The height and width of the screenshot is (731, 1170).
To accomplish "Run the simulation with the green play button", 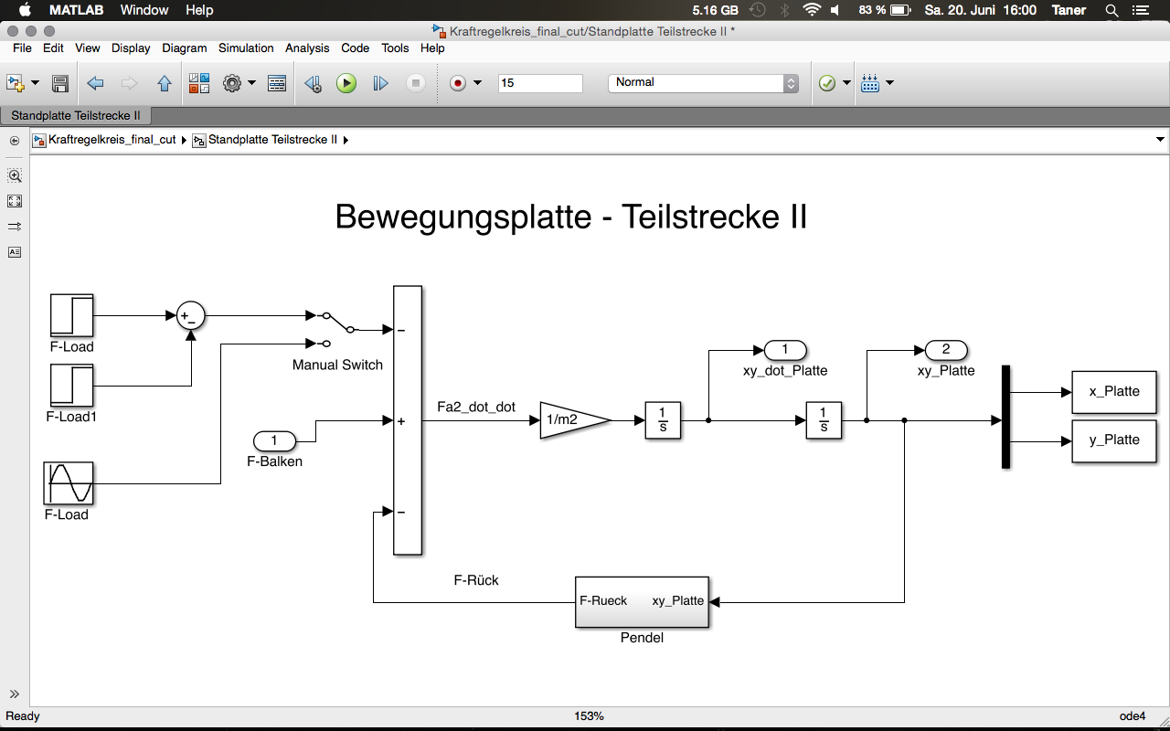I will tap(346, 83).
